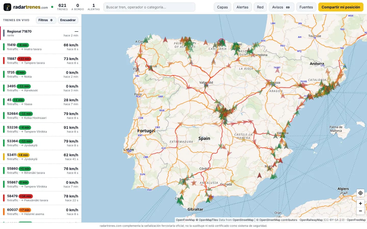Select train 55867 to Tampere Viinikka
Image resolution: width=367 pixels, height=229 pixels.
41,184
